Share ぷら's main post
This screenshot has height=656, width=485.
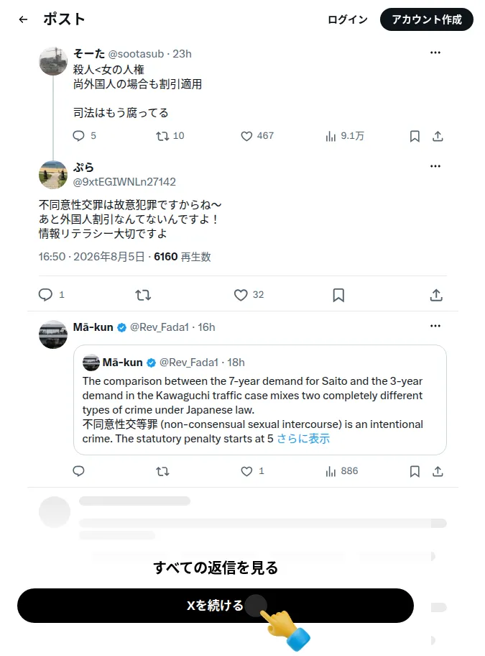[436, 295]
